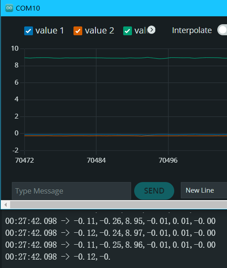Uncheck the value 1 blue checkbox
The height and width of the screenshot is (268, 227).
(29, 31)
